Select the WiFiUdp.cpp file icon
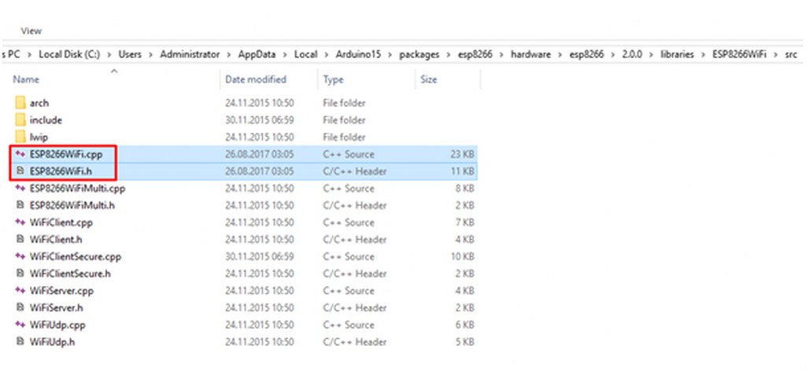This screenshot has height=371, width=806. click(x=20, y=325)
